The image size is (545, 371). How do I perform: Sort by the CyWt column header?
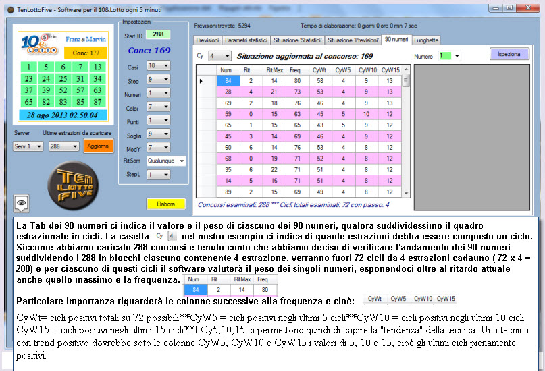click(320, 70)
